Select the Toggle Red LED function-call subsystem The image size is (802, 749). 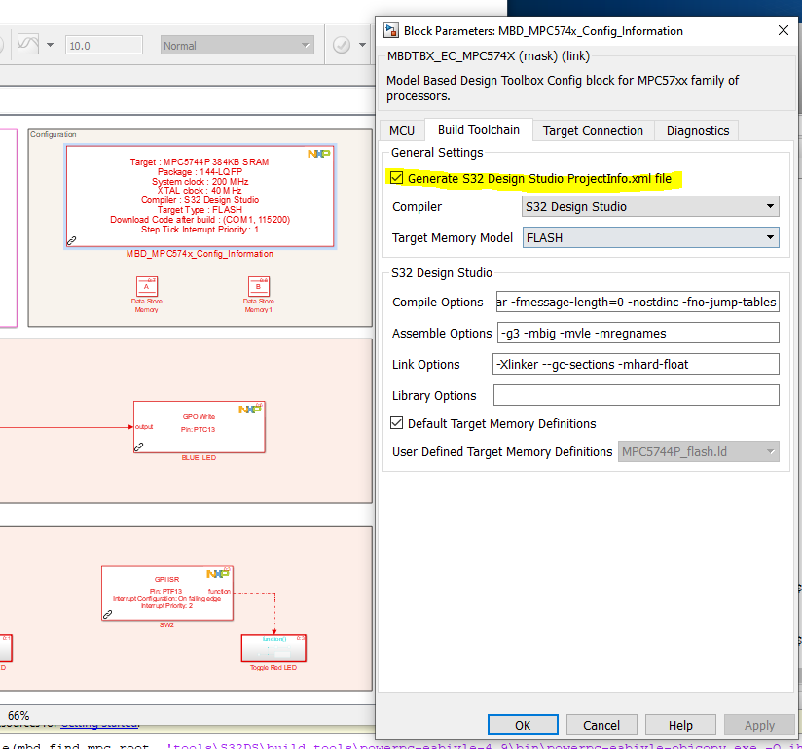(273, 649)
